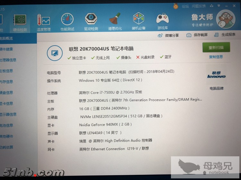This screenshot has height=180, width=241.
Task: Click the medal icon in title bar
Action: click(176, 6)
